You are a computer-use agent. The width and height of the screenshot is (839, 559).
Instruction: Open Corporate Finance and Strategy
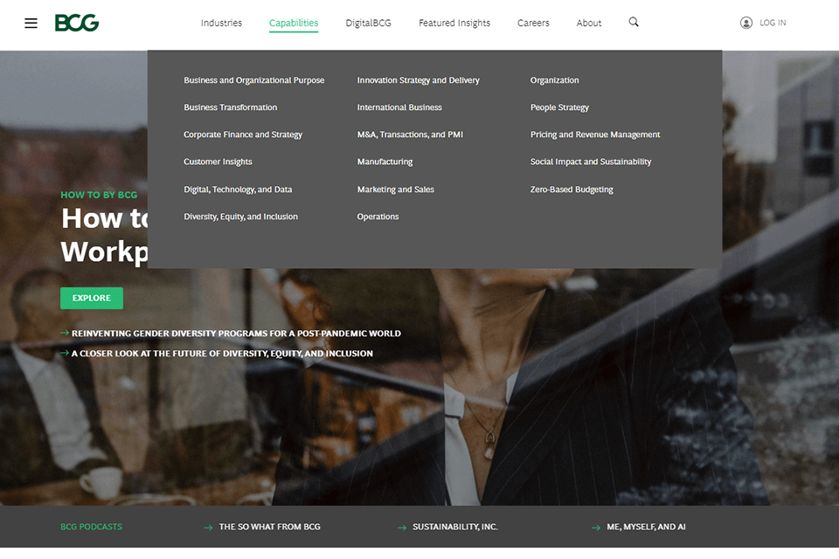pyautogui.click(x=243, y=135)
